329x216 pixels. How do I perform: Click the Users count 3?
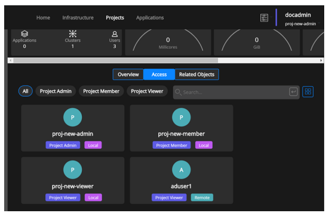click(115, 47)
